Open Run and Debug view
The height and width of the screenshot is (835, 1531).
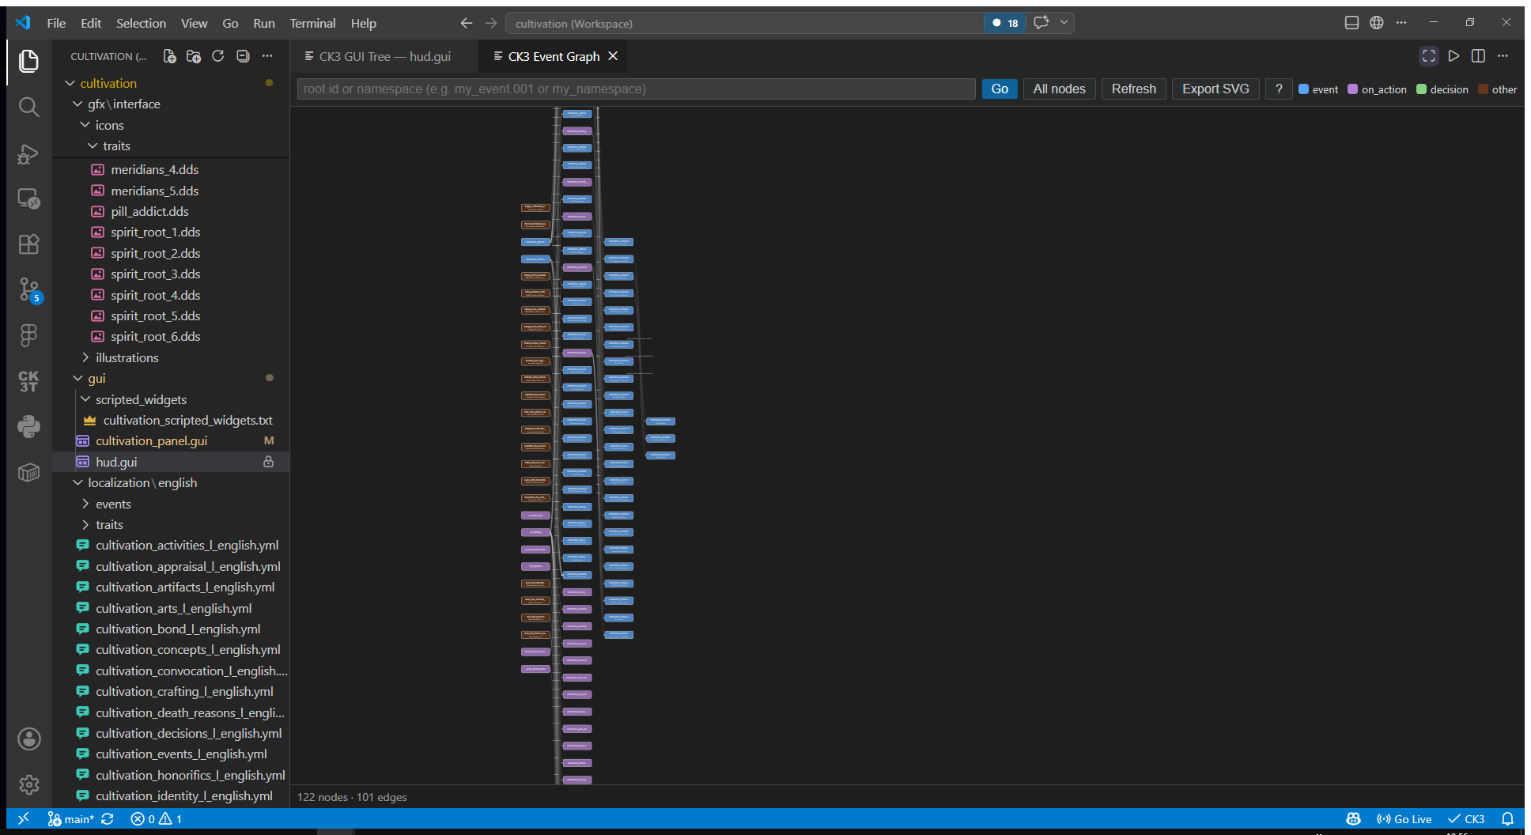[x=29, y=153]
